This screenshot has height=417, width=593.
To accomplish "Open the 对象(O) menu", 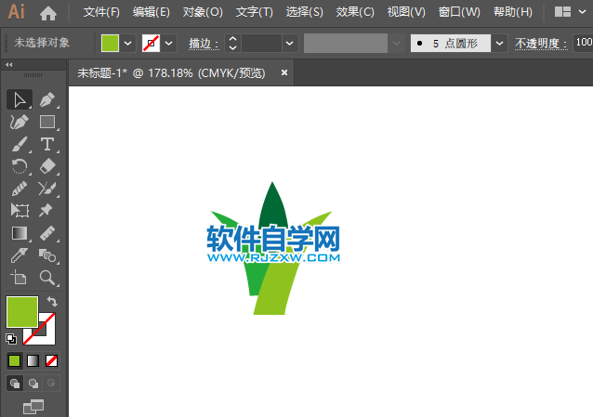I will (203, 12).
